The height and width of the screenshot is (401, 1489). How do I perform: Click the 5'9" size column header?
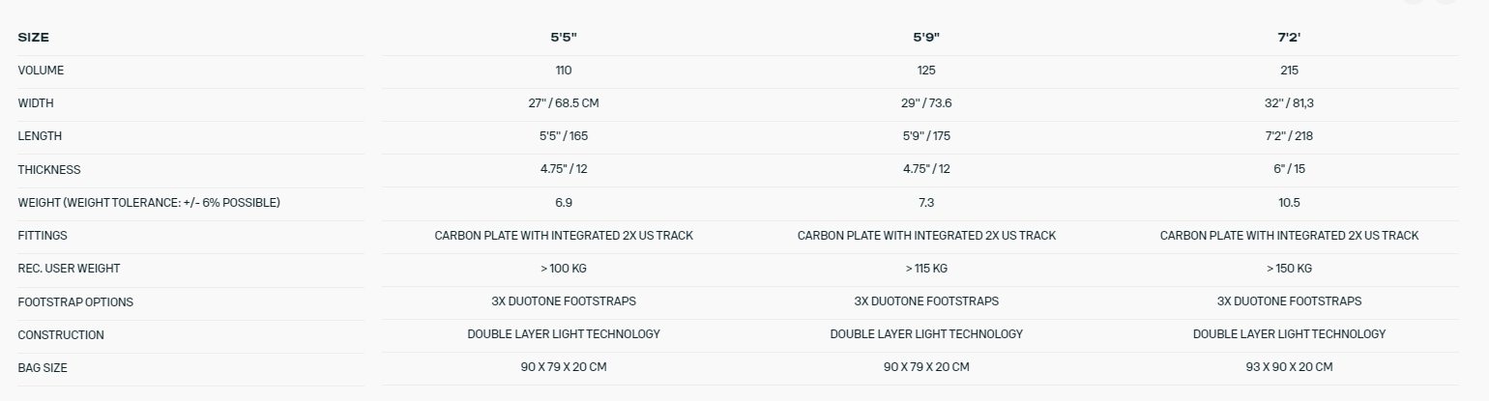pos(926,37)
